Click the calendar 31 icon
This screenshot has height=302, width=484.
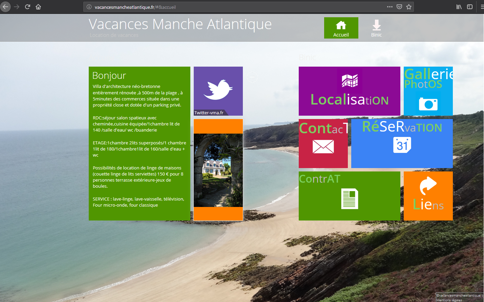[x=402, y=145]
